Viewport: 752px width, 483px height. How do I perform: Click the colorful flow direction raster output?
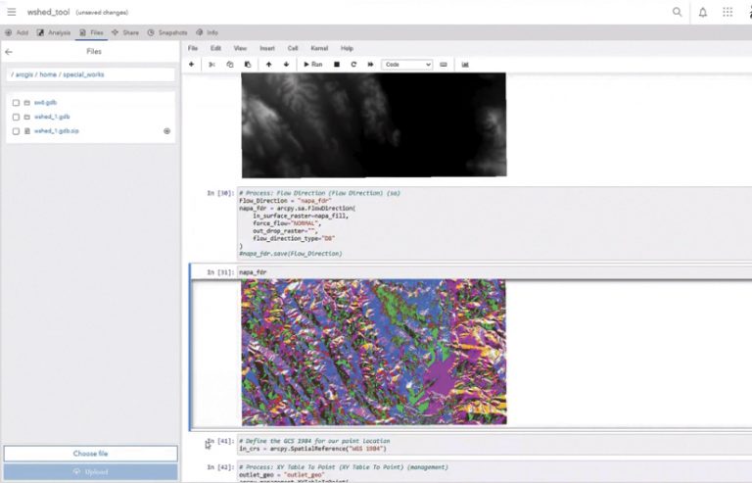[374, 352]
